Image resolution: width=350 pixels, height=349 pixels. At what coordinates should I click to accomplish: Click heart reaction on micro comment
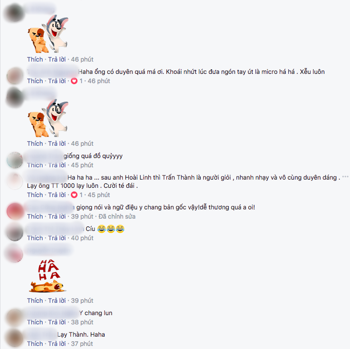tap(74, 81)
